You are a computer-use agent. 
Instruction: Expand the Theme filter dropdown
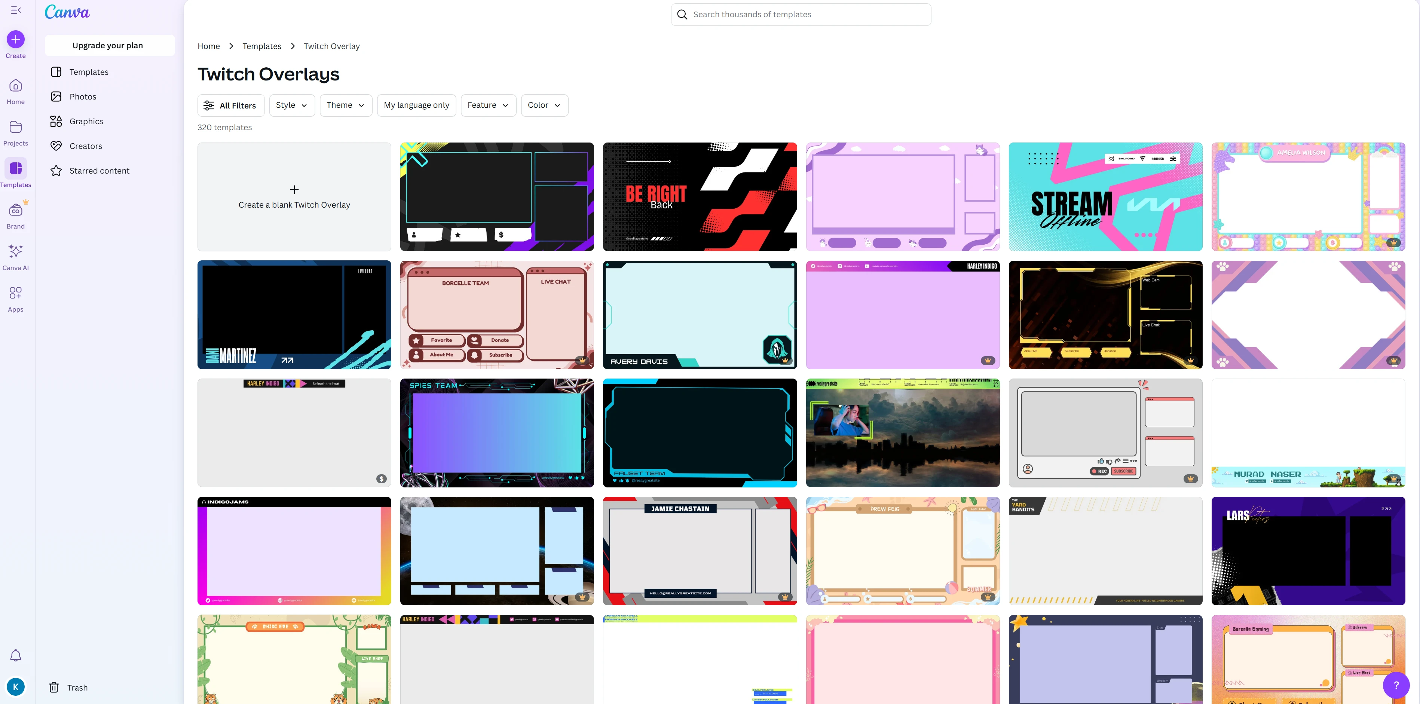tap(346, 105)
